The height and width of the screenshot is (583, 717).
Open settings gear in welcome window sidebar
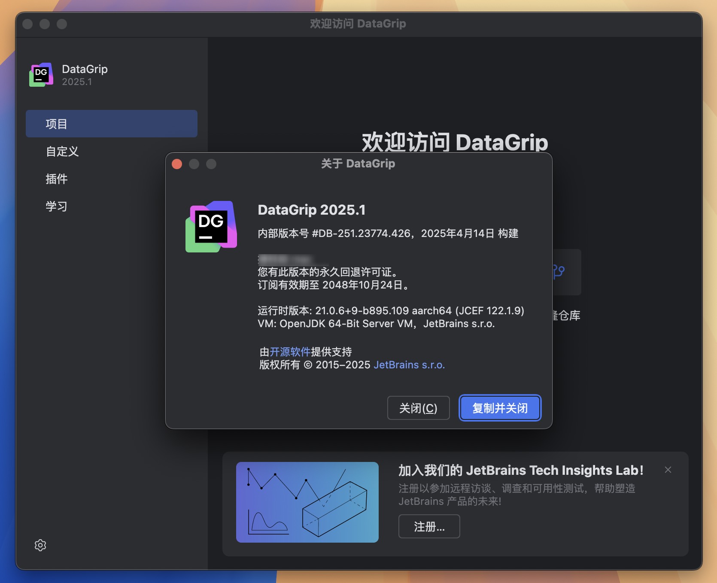click(x=40, y=545)
